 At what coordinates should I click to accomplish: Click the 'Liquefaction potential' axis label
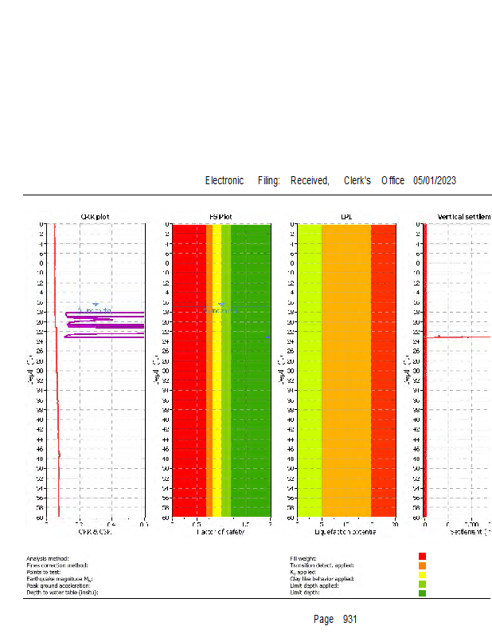click(346, 531)
